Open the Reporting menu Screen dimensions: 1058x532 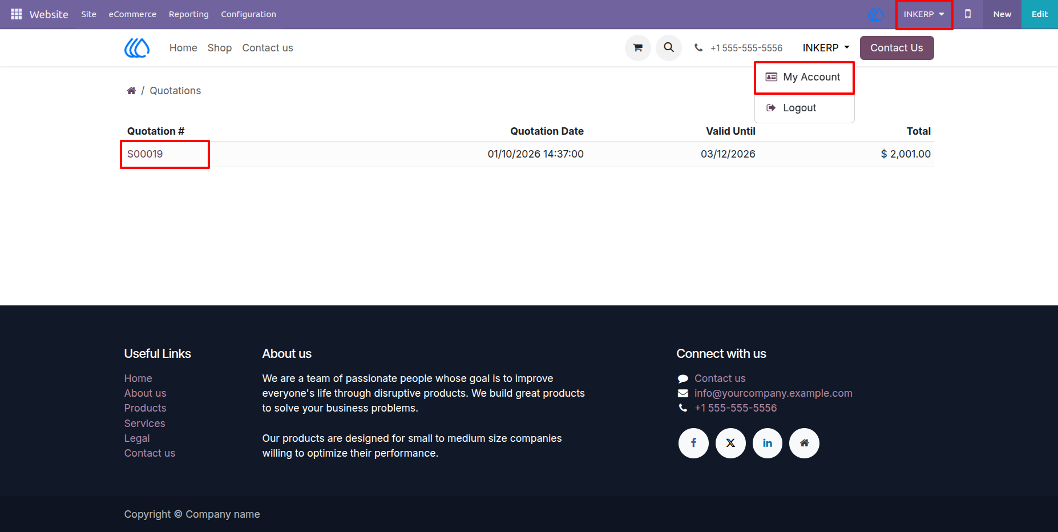[188, 14]
